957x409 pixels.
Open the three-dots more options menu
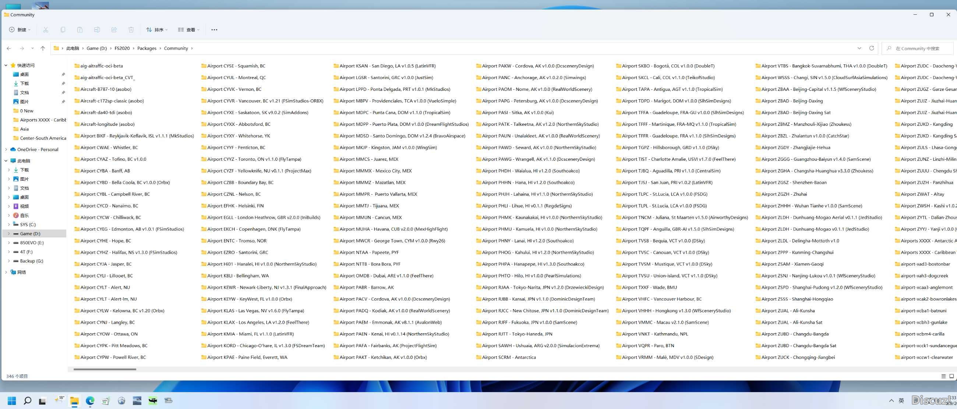pyautogui.click(x=214, y=30)
